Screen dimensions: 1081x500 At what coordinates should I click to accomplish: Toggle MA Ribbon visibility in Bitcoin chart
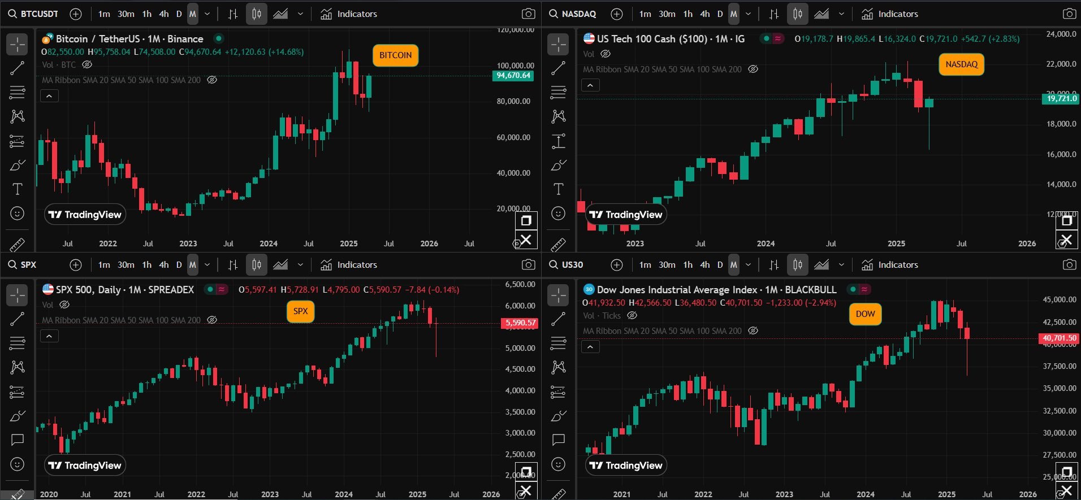pos(212,80)
